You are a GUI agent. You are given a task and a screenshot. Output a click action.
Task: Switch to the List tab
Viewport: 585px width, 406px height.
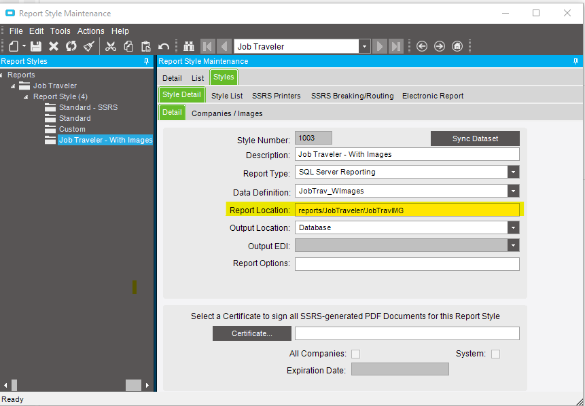click(198, 78)
